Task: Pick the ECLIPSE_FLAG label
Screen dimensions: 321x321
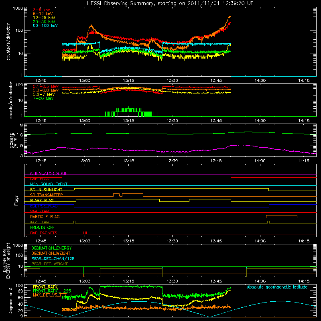Action: pyautogui.click(x=44, y=206)
